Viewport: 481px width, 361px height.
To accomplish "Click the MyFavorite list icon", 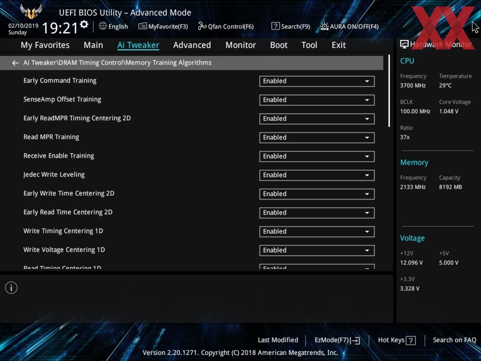I will point(143,26).
